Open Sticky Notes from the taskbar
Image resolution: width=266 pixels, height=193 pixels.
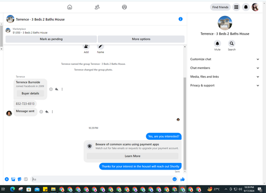pos(45,189)
